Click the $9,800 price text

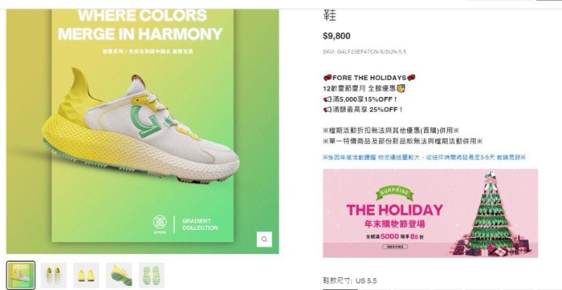click(x=336, y=36)
